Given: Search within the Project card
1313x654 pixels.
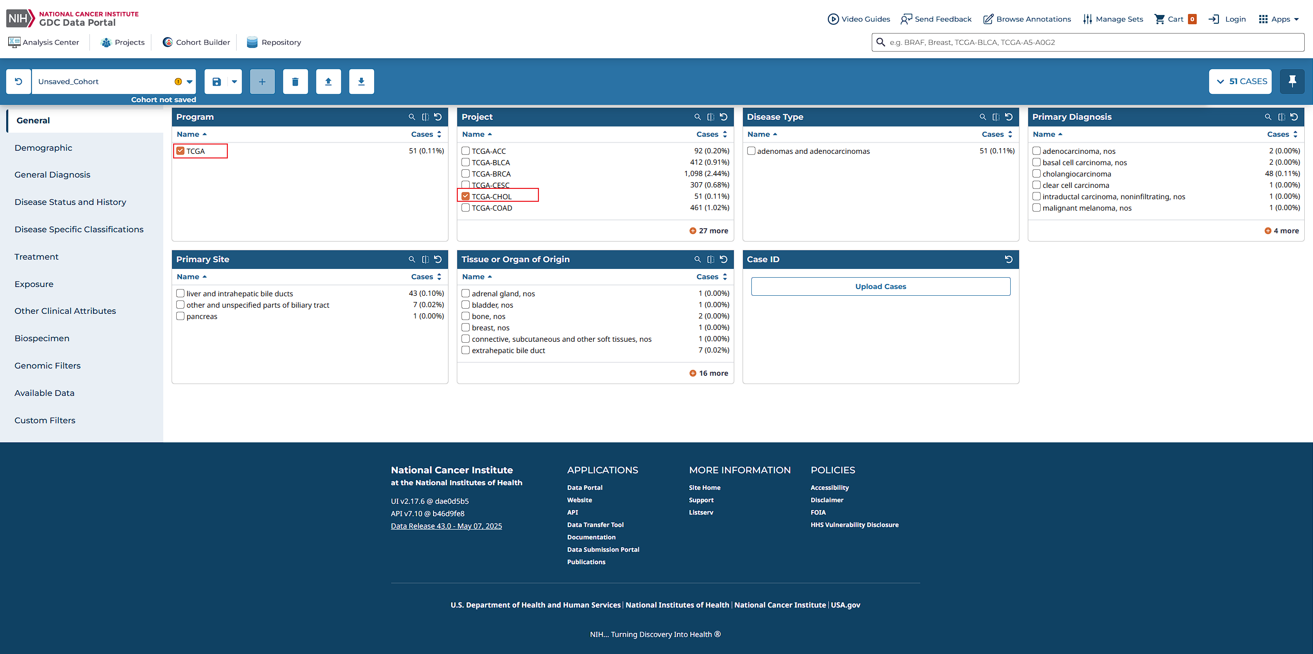Looking at the screenshot, I should [698, 117].
